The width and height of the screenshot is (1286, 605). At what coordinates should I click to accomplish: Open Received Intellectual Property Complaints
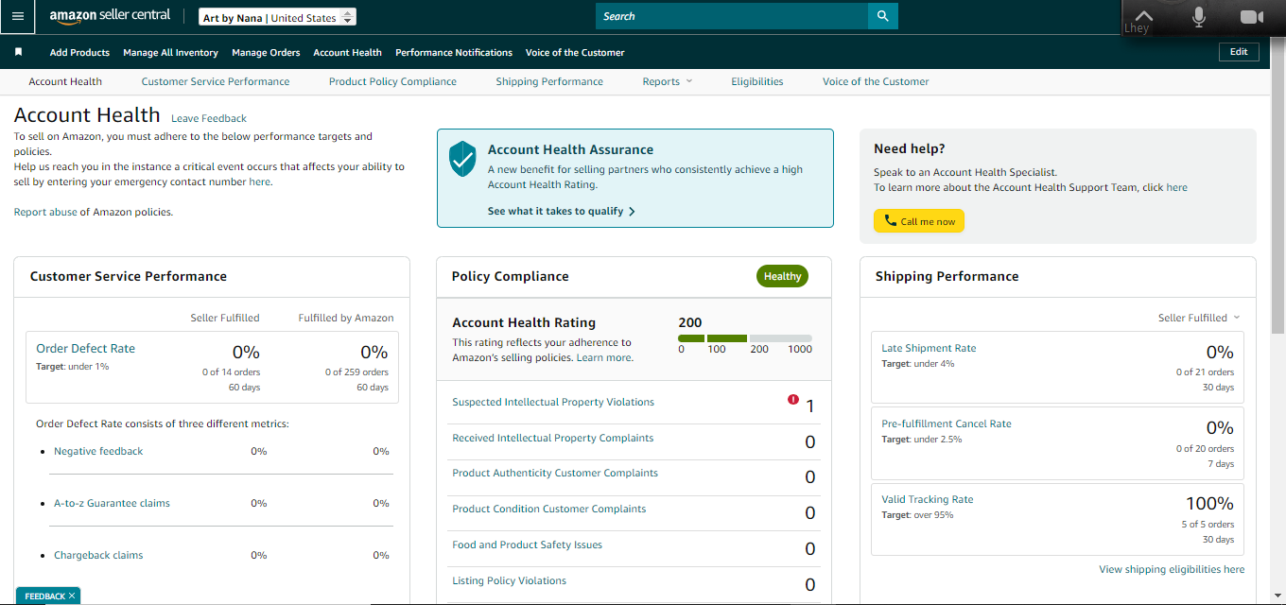[x=553, y=438]
